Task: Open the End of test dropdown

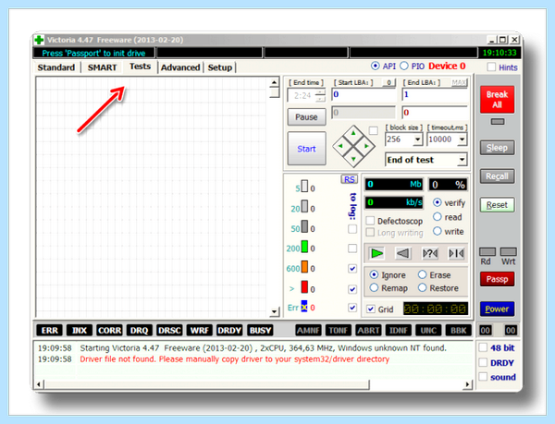Action: [x=462, y=160]
